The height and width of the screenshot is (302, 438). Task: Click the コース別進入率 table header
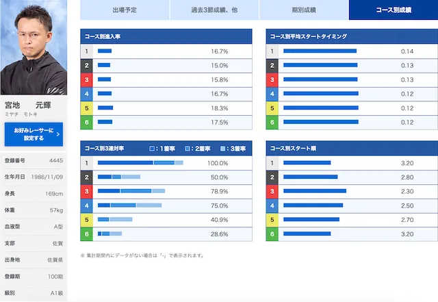(x=166, y=36)
